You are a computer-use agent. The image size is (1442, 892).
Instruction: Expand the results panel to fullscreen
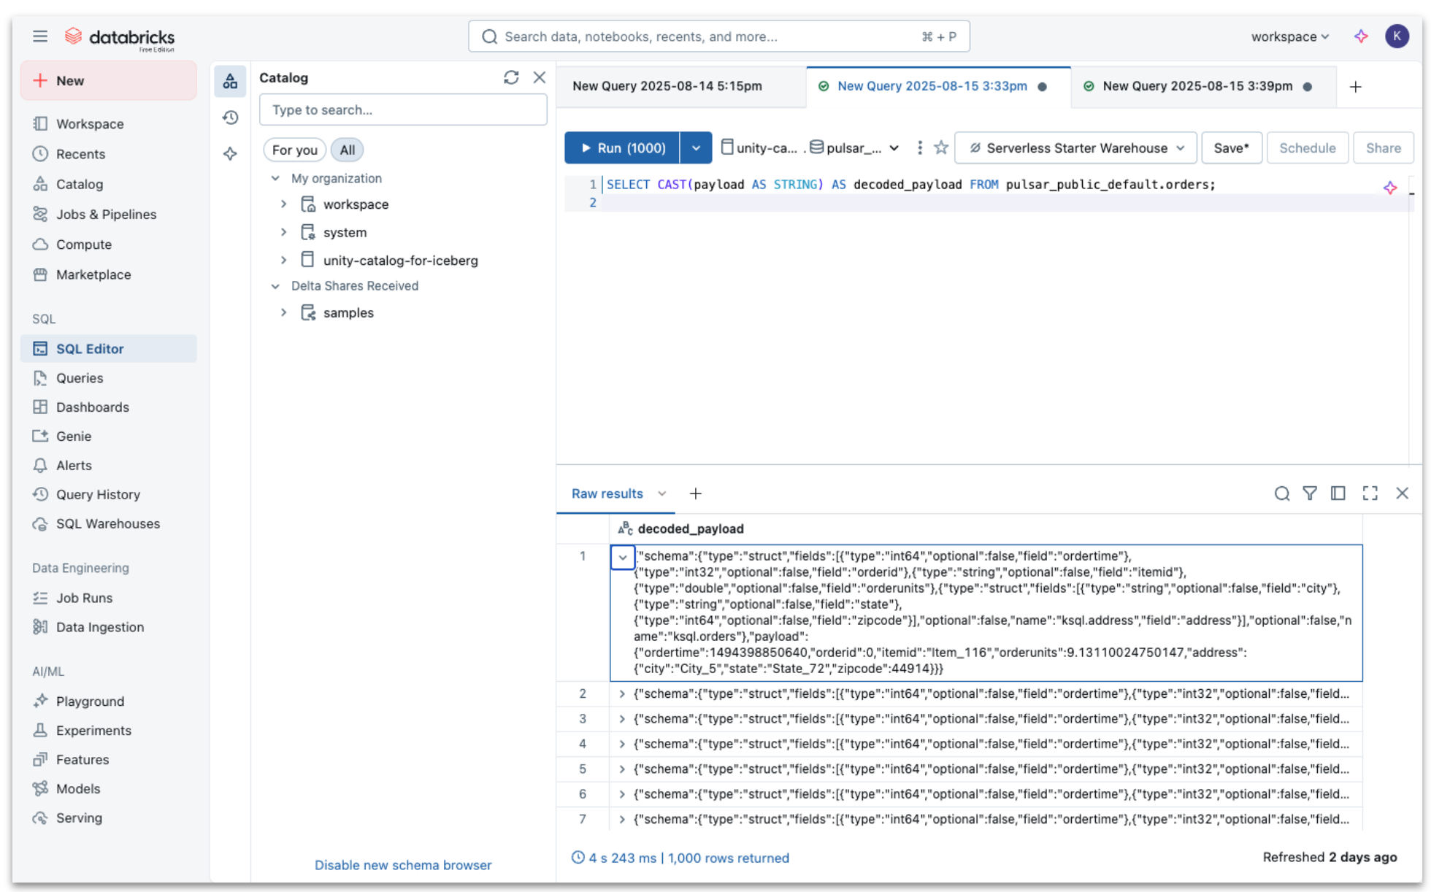(x=1370, y=493)
